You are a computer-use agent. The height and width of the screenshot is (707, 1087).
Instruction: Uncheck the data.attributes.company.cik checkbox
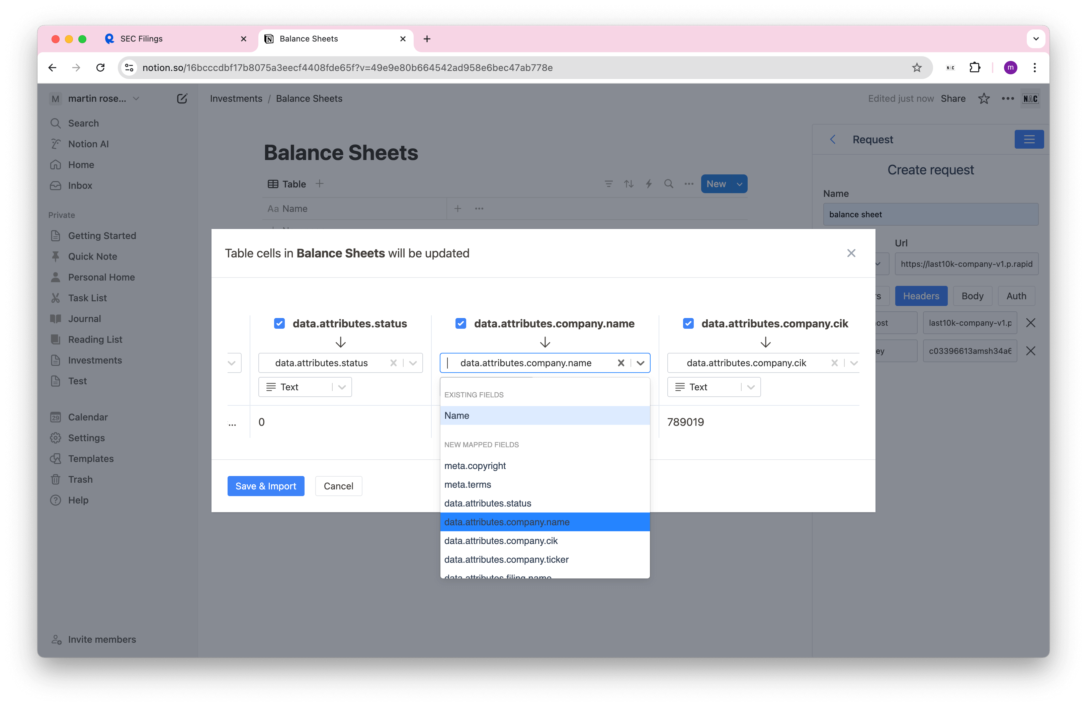click(x=688, y=323)
